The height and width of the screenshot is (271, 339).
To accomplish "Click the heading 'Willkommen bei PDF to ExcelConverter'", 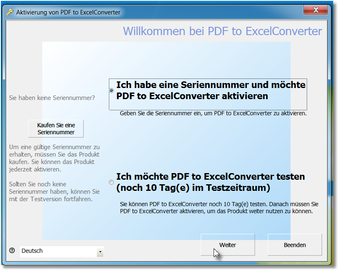I will tap(222, 31).
